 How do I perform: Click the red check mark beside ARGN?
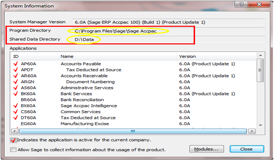click(x=15, y=82)
